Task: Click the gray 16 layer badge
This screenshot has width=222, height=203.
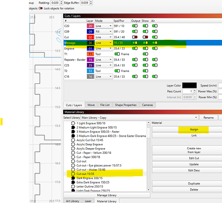Action: (90, 76)
